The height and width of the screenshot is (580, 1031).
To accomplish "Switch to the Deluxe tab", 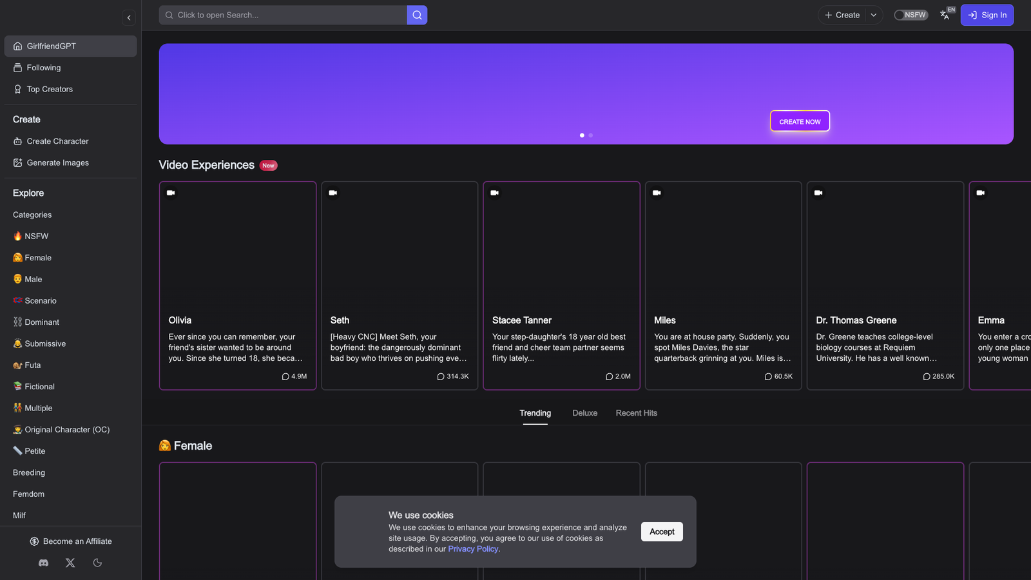I will coord(585,413).
